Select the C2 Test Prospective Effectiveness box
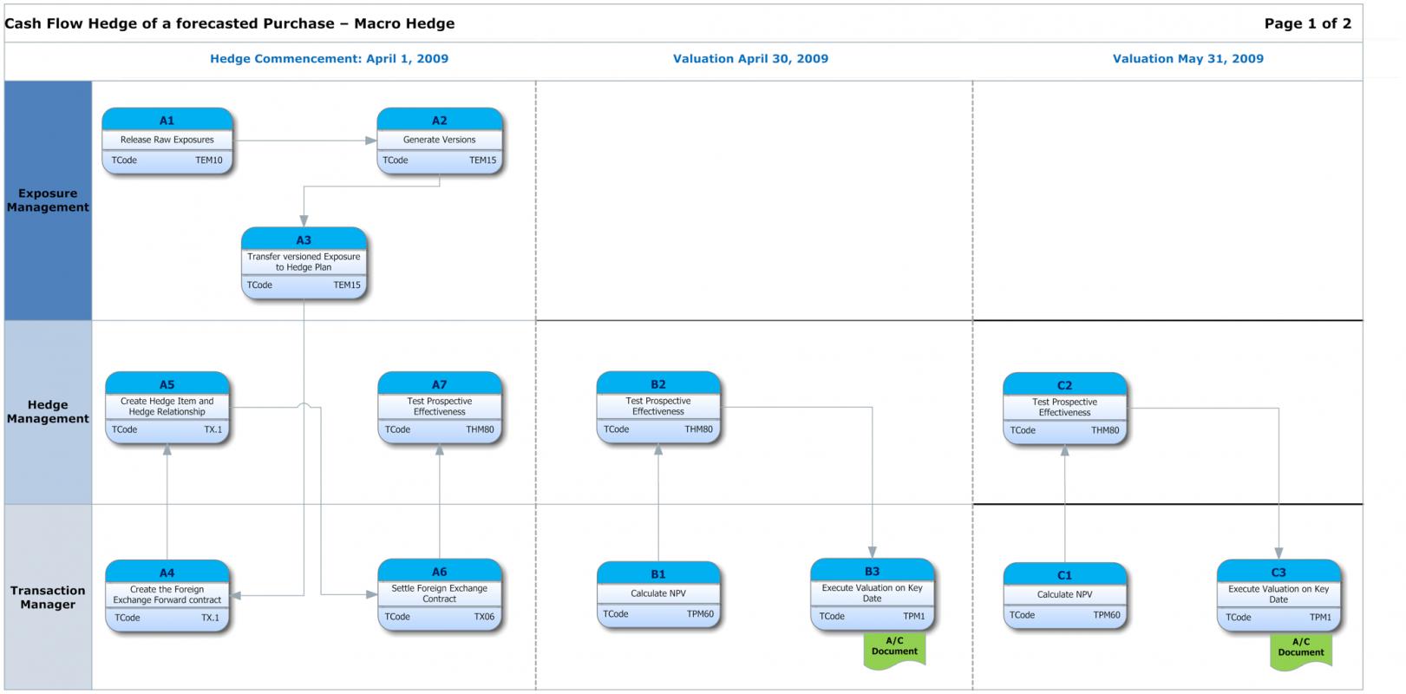 coord(1065,409)
